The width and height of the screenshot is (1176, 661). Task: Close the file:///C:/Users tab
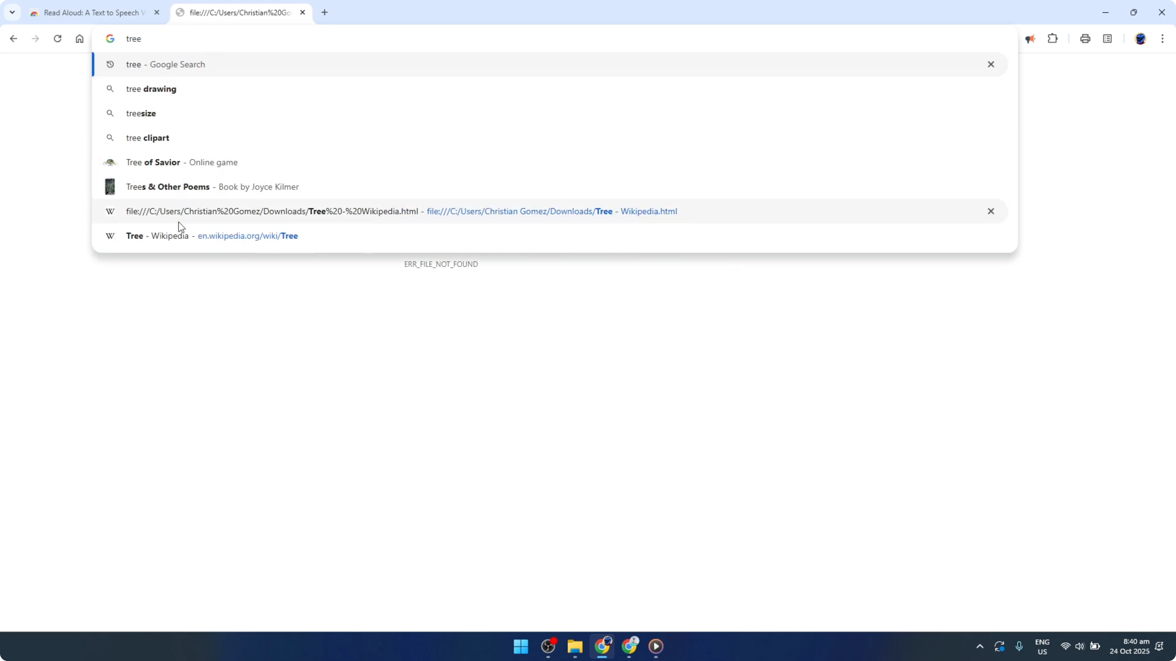pyautogui.click(x=303, y=13)
